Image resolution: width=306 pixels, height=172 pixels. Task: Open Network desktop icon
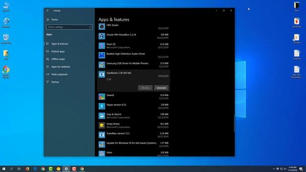tap(6, 22)
